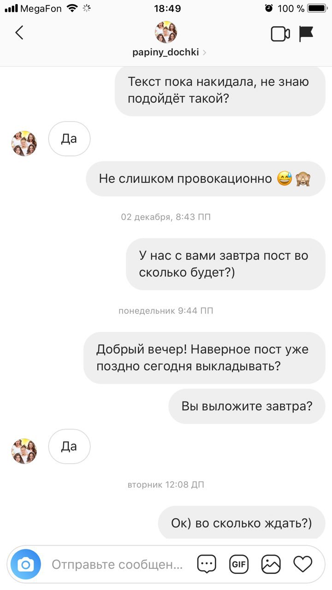This screenshot has height=590, width=332.
Task: Tap the papiny_dochki username link
Action: click(166, 53)
